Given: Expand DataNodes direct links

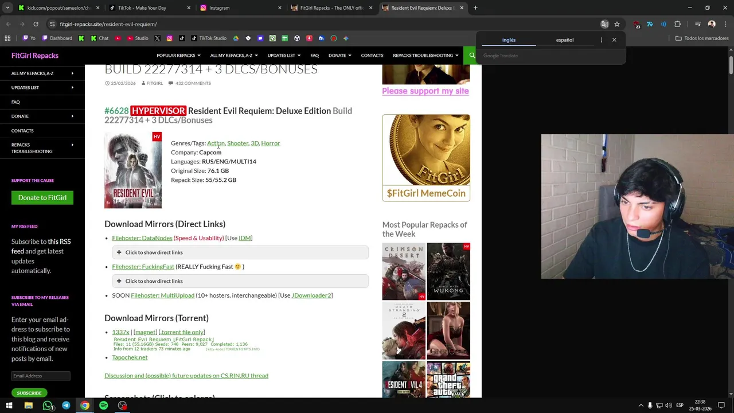Looking at the screenshot, I should pyautogui.click(x=240, y=252).
